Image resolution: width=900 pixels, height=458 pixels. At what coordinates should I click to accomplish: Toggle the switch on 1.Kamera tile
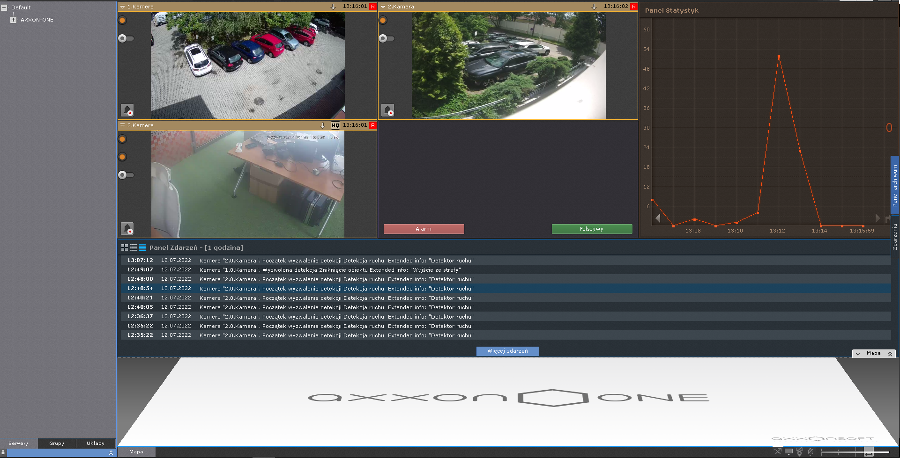(126, 38)
